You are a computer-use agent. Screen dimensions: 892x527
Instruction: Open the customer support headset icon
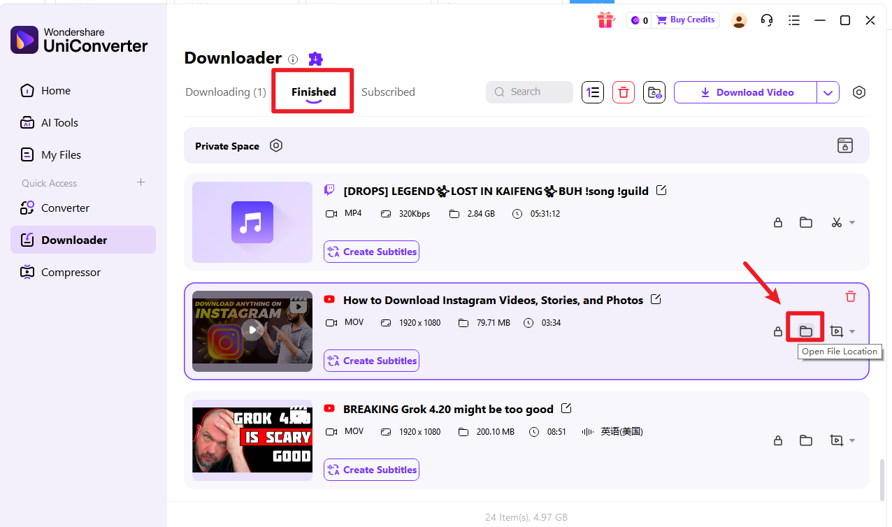(x=767, y=20)
